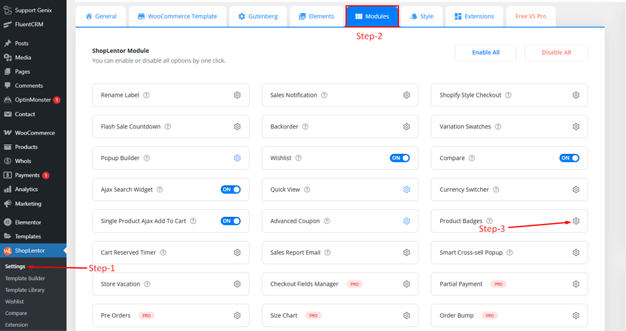Open Sales Report Email settings gear
The width and height of the screenshot is (626, 331).
coord(407,253)
